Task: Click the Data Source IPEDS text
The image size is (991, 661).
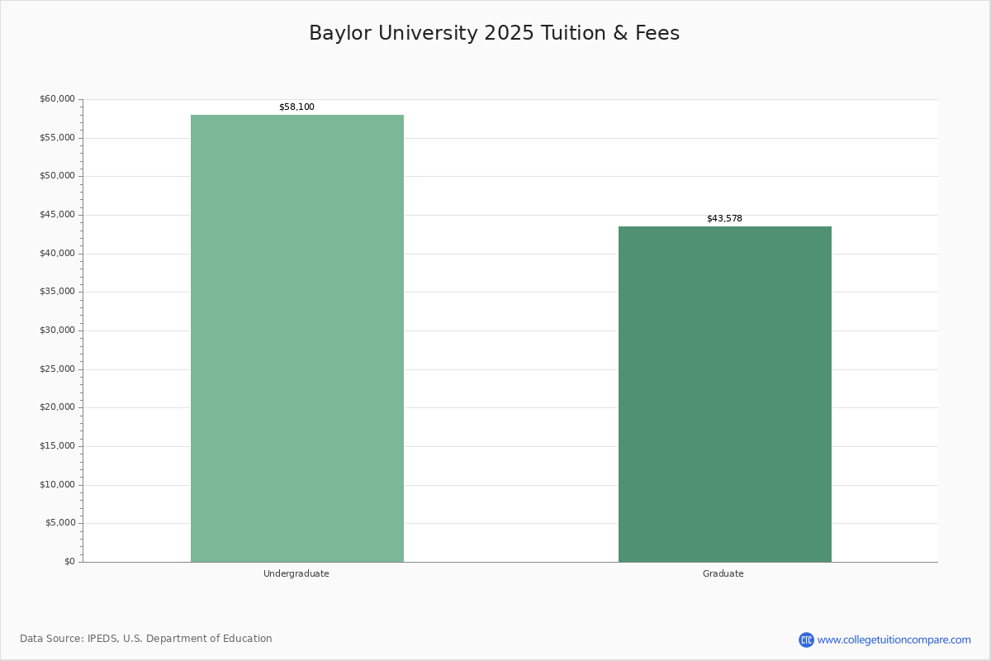Action: (146, 639)
